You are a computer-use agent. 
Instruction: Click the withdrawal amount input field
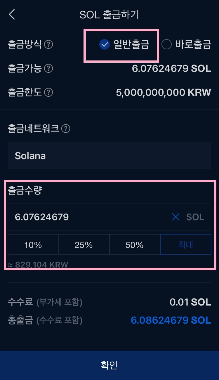pos(88,217)
